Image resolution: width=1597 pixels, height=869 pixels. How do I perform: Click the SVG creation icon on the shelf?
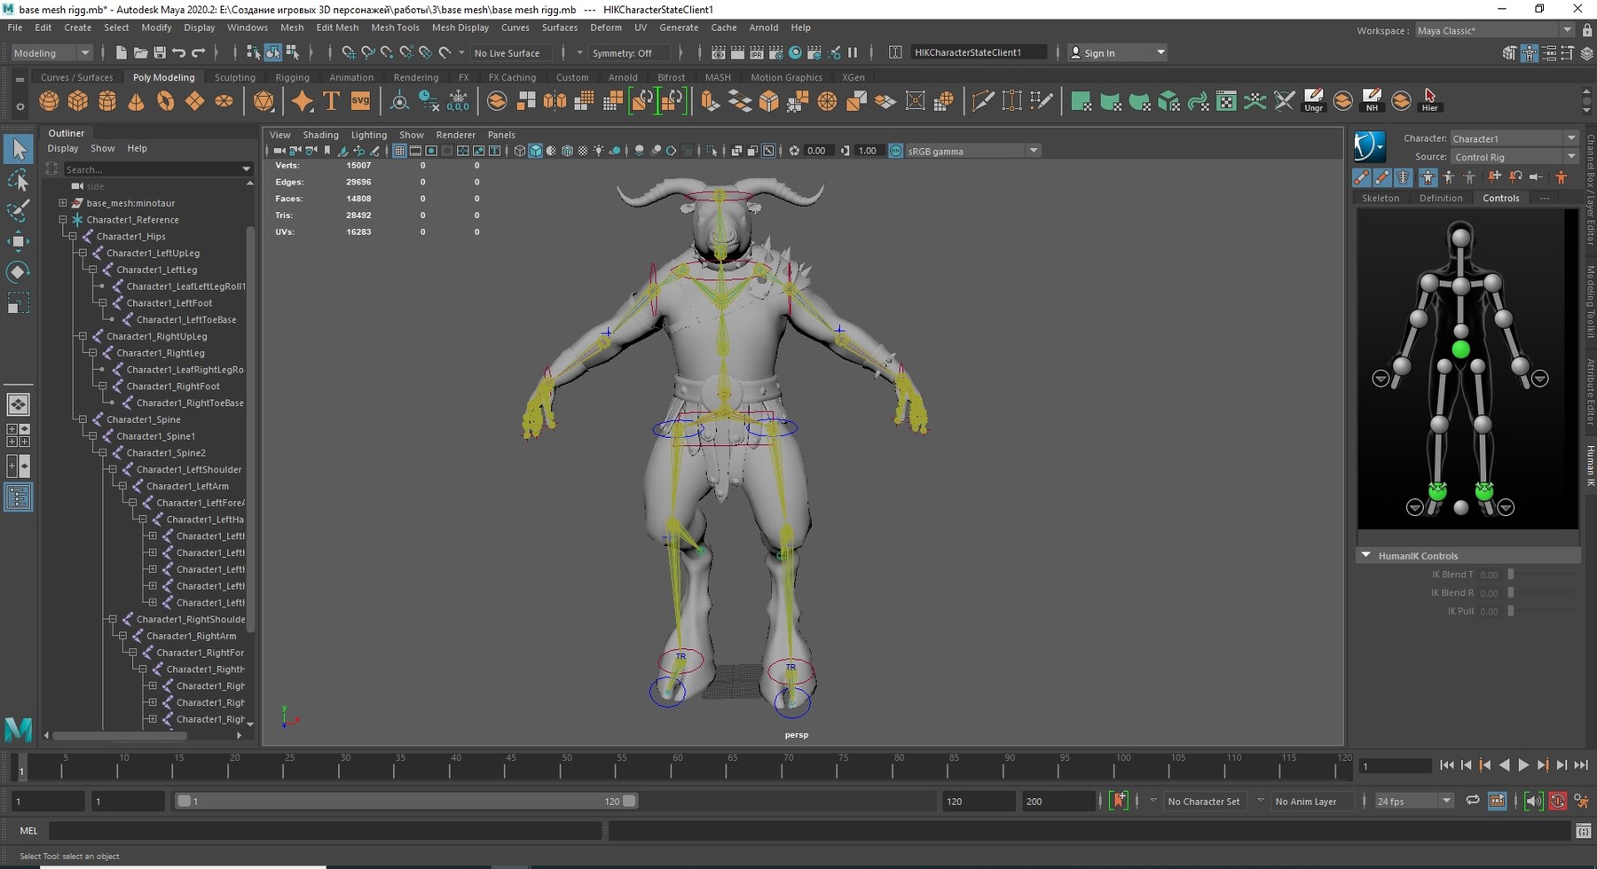click(x=360, y=100)
